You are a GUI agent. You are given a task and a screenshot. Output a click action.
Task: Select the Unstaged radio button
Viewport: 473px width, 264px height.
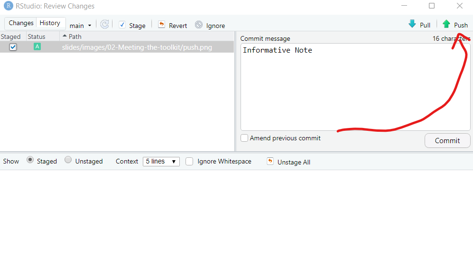click(x=68, y=160)
